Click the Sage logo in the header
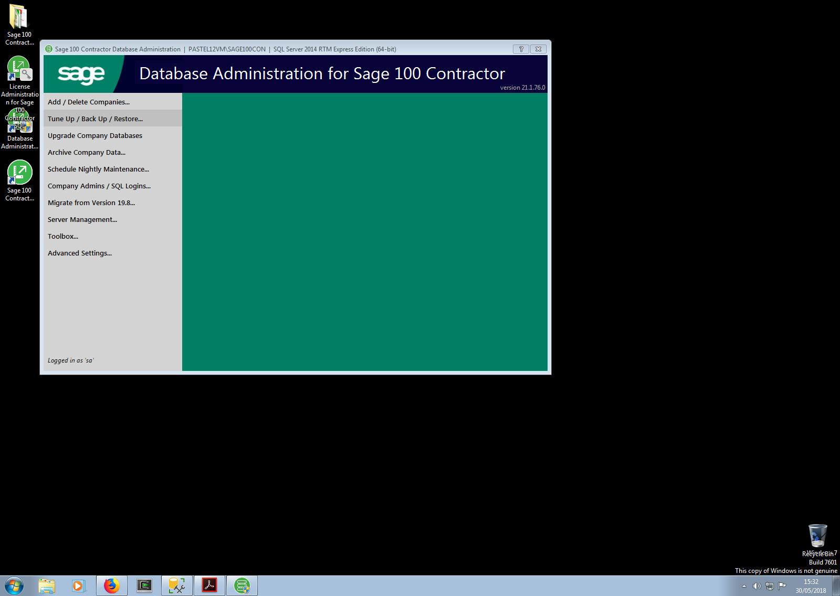Image resolution: width=840 pixels, height=596 pixels. click(81, 74)
